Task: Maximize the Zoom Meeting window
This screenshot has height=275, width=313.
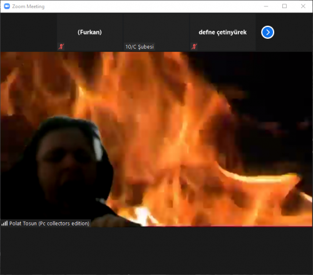Action: point(284,6)
